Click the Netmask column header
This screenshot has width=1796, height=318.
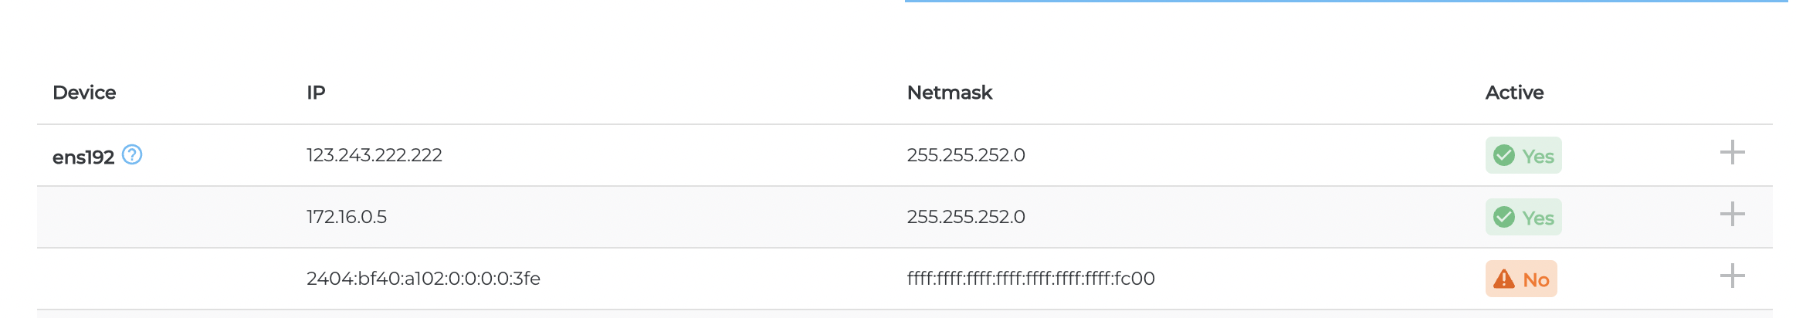point(949,93)
